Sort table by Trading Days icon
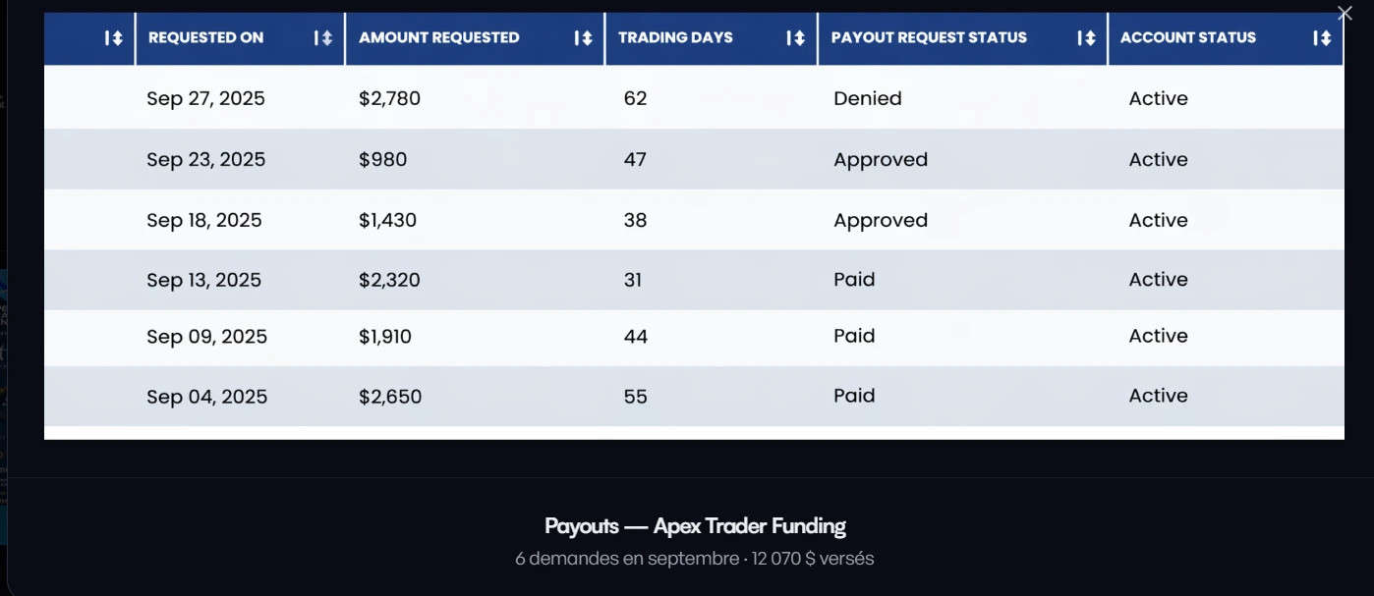This screenshot has width=1374, height=596. tap(795, 38)
